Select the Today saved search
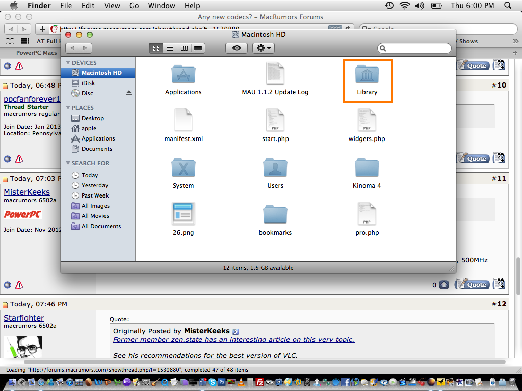Image resolution: width=522 pixels, height=391 pixels. coord(98,175)
